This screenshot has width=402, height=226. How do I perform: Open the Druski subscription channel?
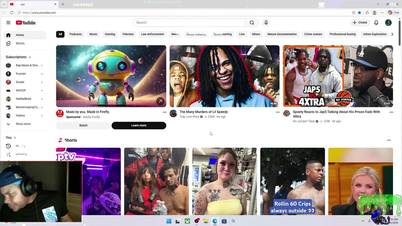24,82
